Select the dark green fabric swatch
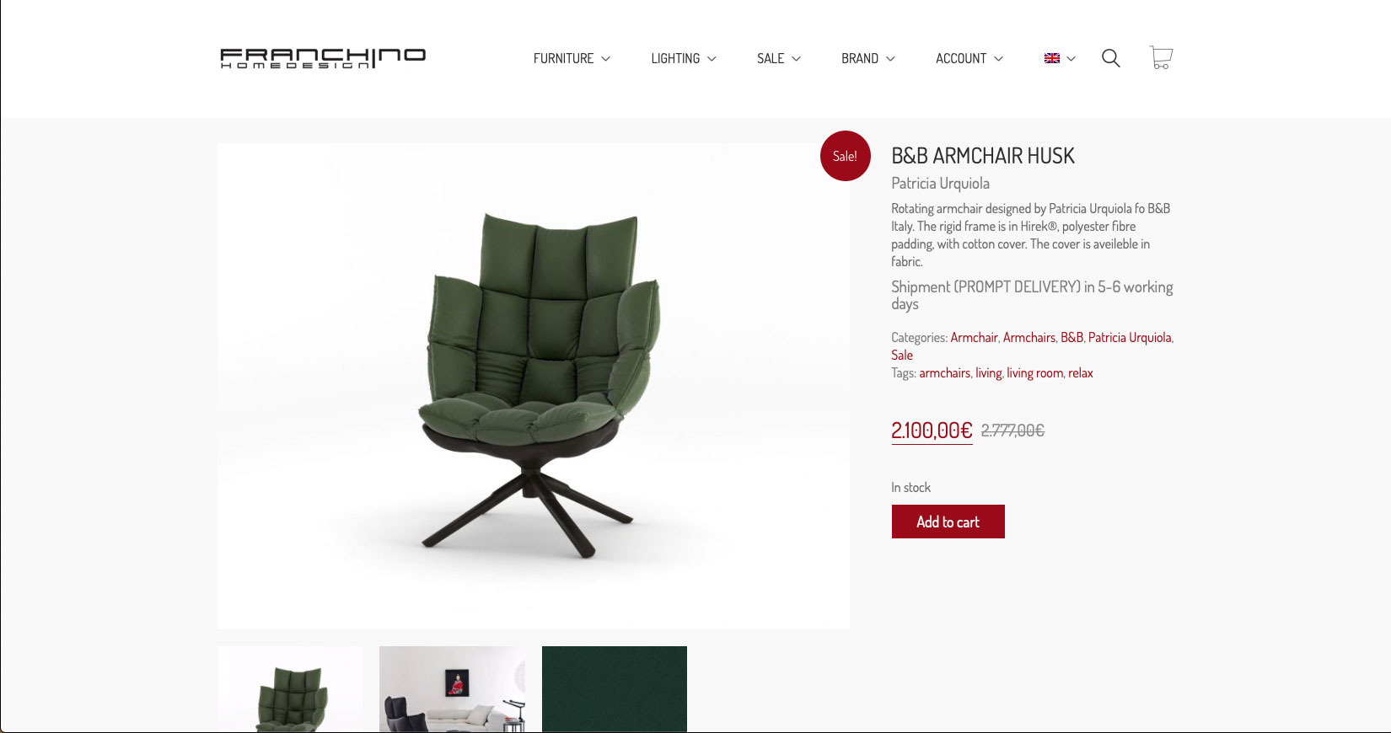Image resolution: width=1391 pixels, height=733 pixels. pyautogui.click(x=615, y=689)
